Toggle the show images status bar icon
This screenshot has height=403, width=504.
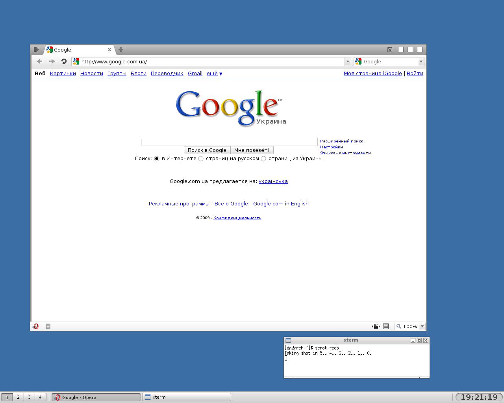click(x=386, y=326)
